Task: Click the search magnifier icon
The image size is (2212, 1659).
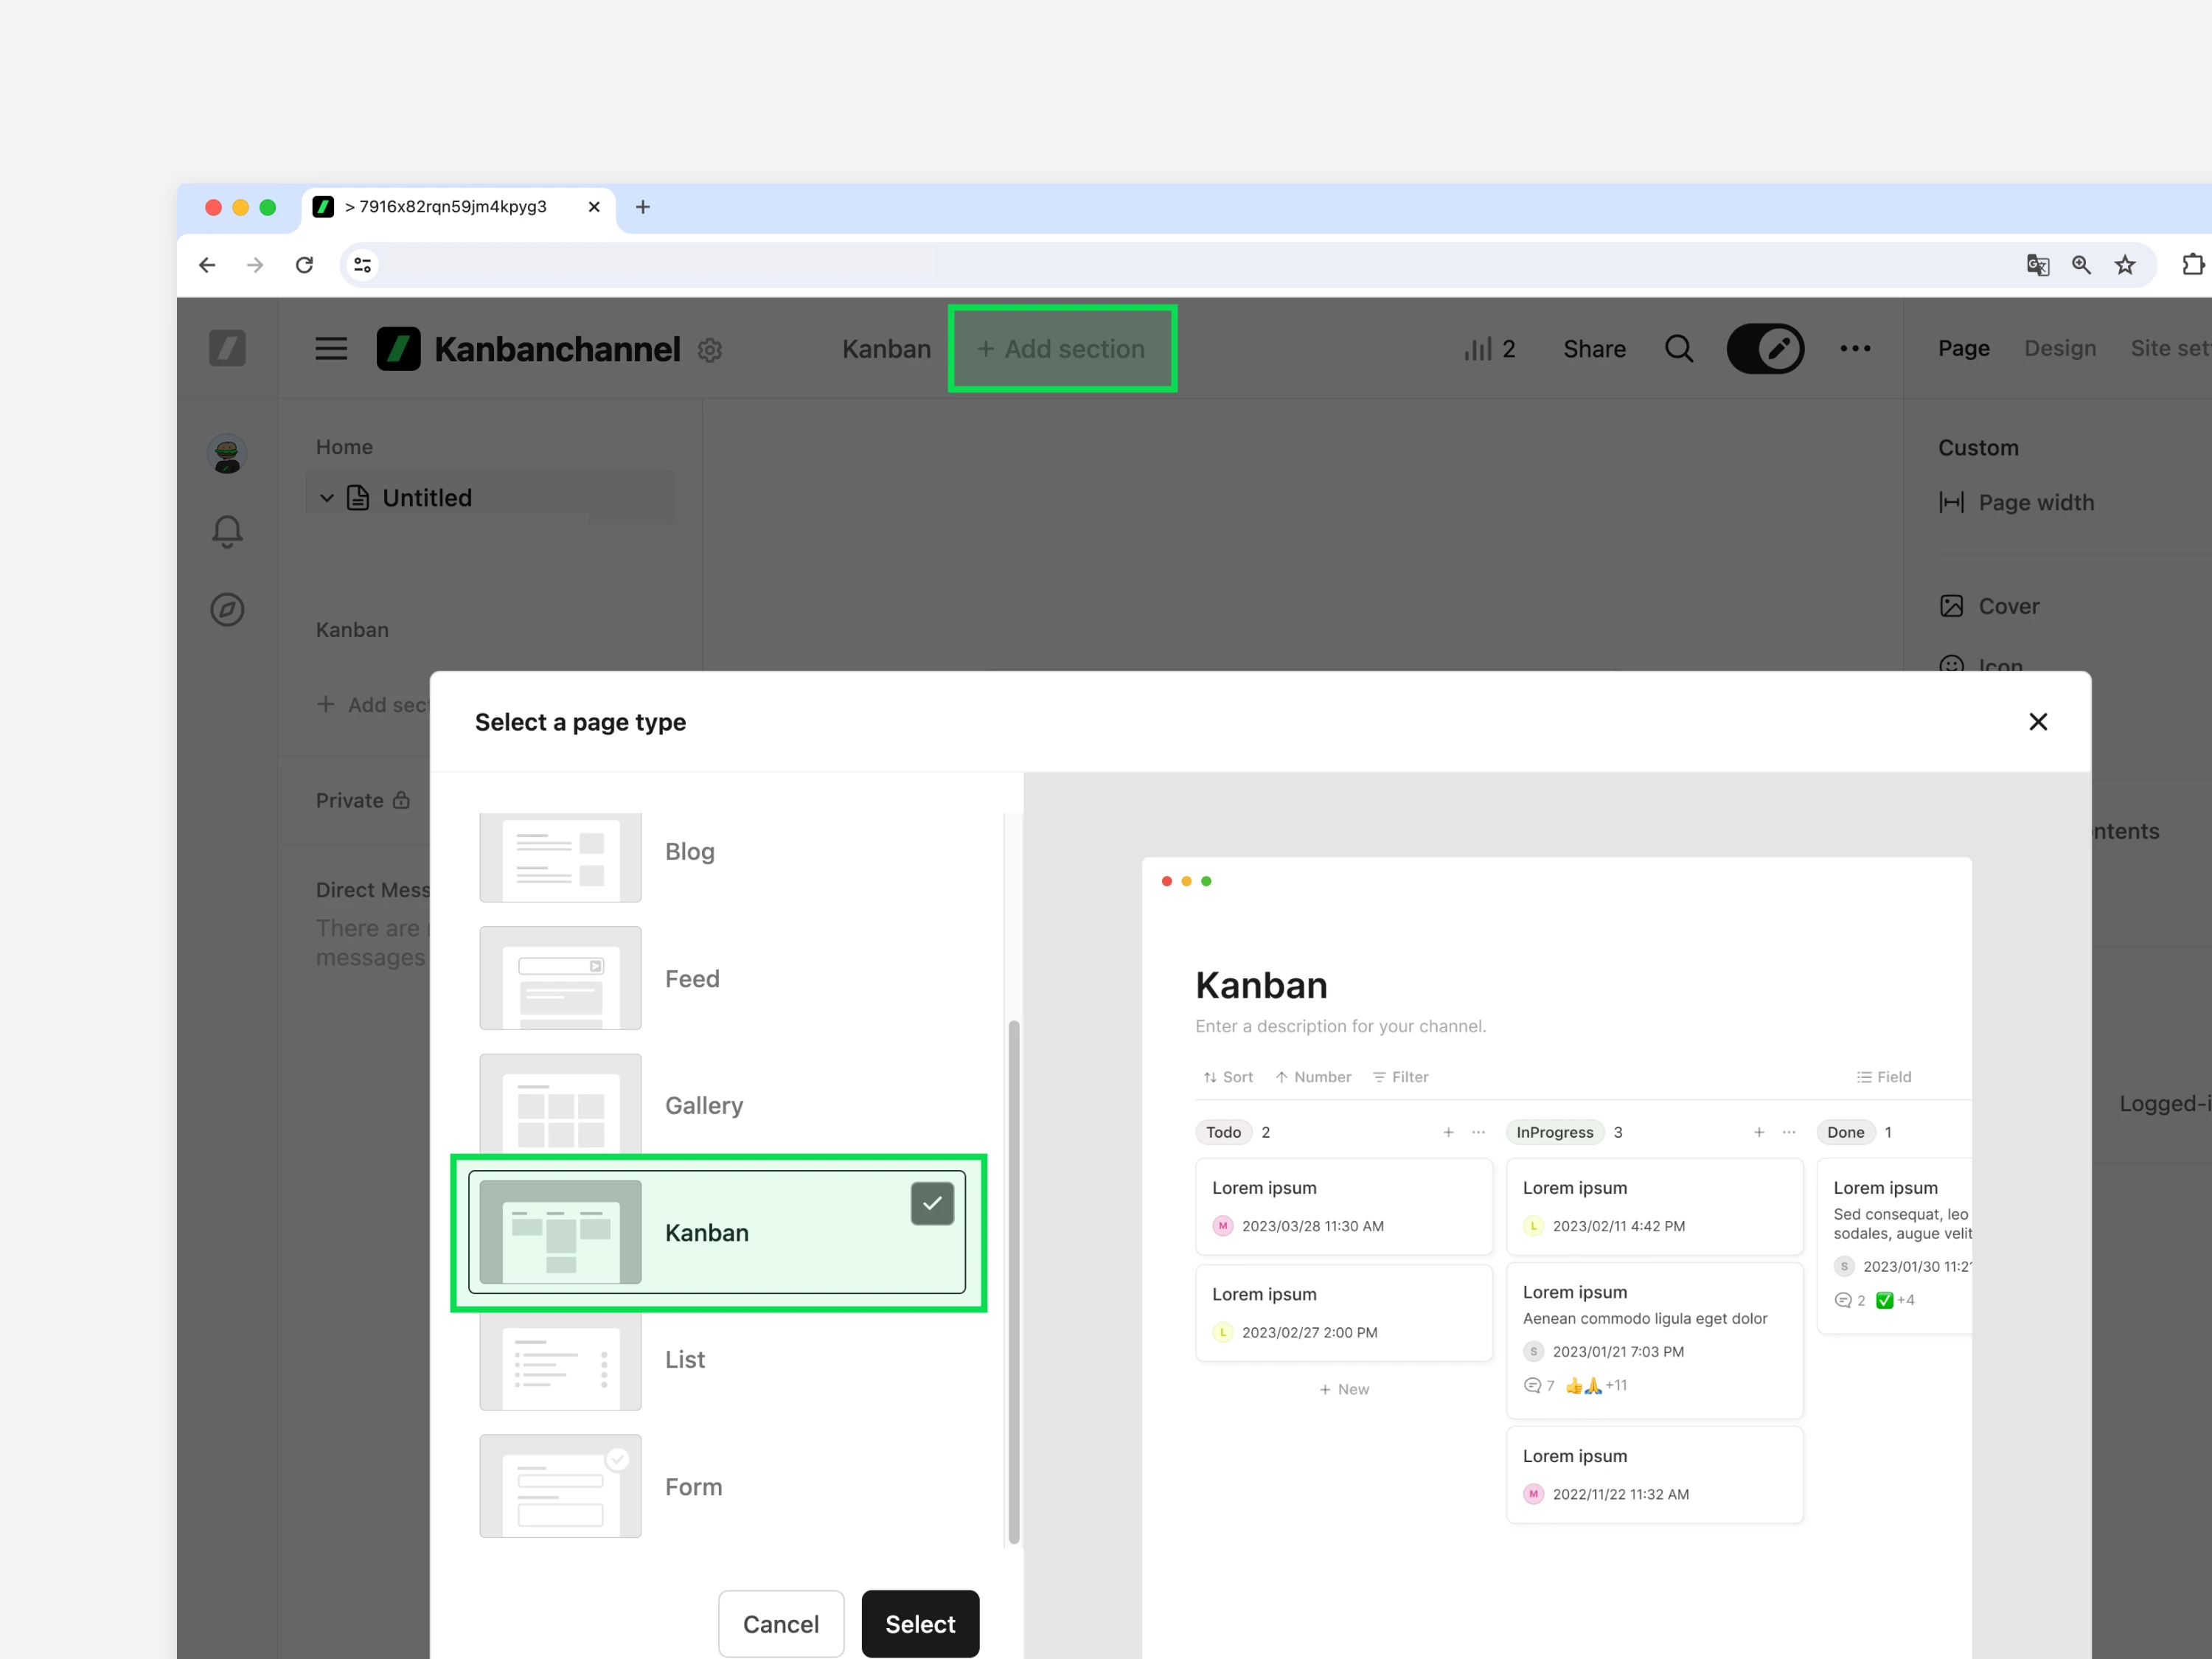Action: coord(1679,349)
